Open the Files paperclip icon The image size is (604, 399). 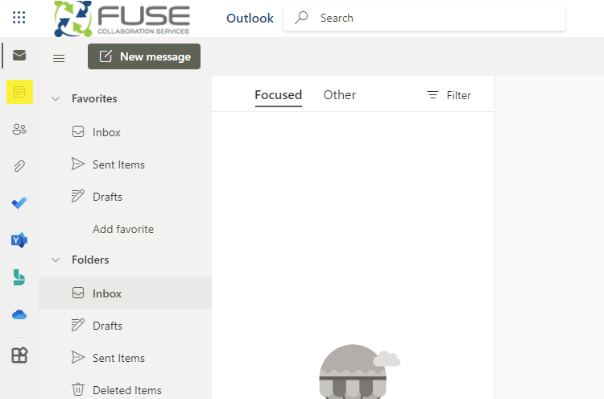point(19,166)
